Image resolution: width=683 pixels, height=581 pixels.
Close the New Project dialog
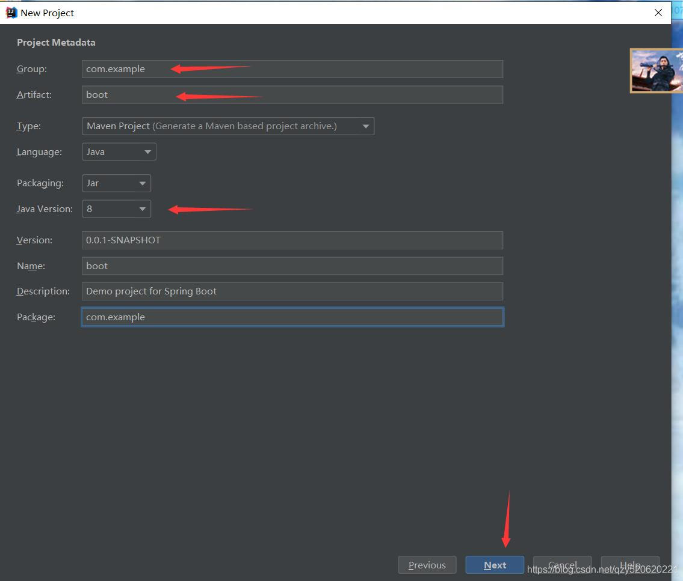(658, 13)
